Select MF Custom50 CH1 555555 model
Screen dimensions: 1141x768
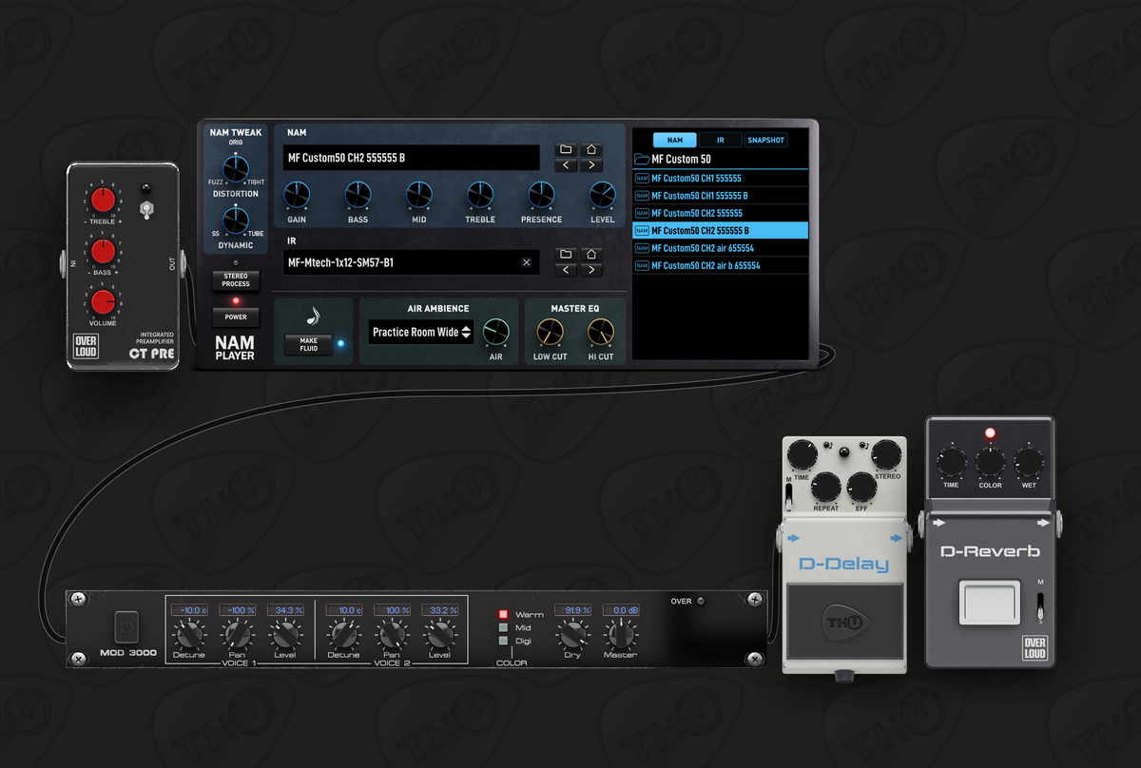[x=720, y=178]
